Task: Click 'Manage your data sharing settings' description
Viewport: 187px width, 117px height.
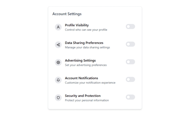Action: [x=88, y=47]
